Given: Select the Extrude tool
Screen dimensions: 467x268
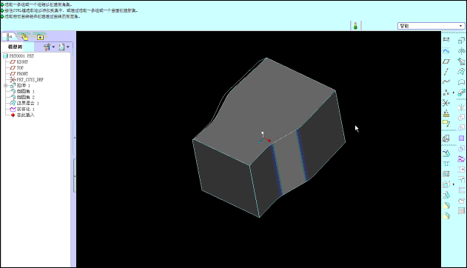Looking at the screenshot, I should click(x=461, y=40).
